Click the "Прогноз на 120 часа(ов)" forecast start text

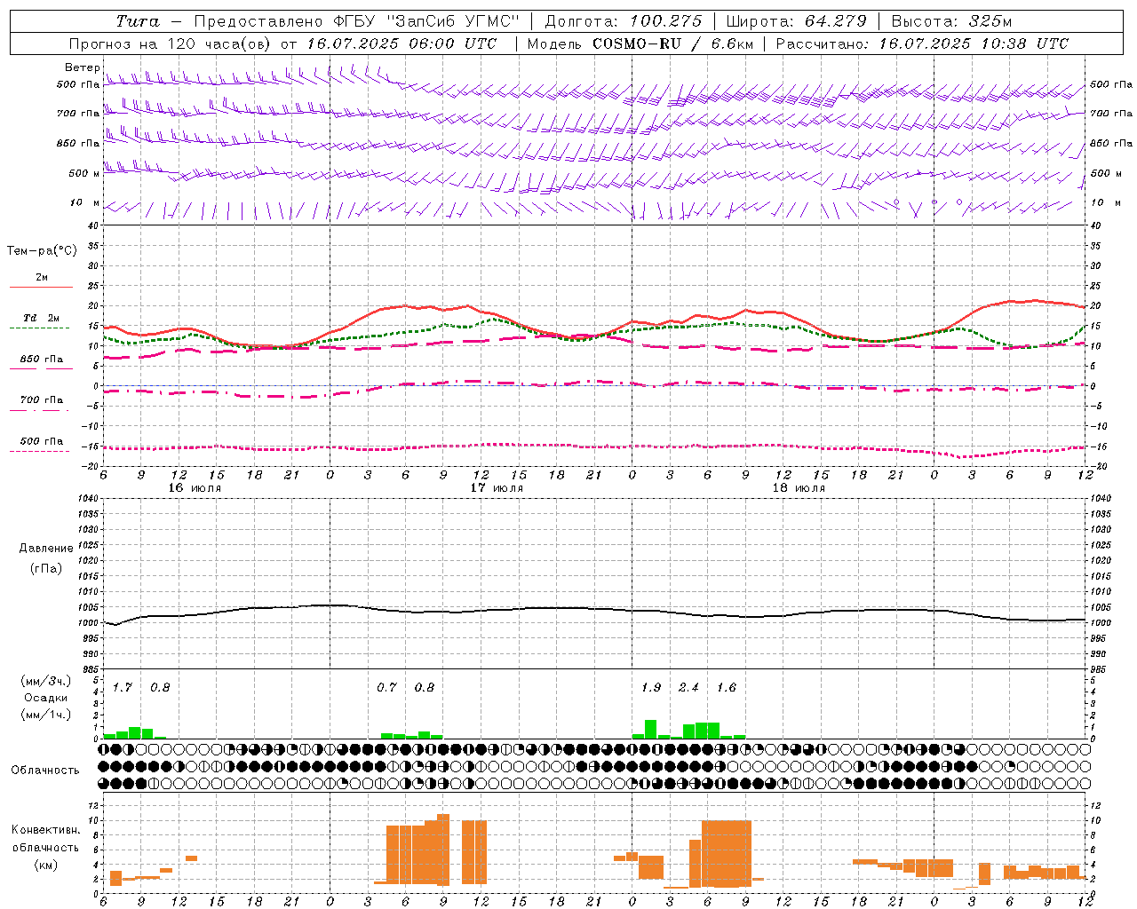point(171,43)
